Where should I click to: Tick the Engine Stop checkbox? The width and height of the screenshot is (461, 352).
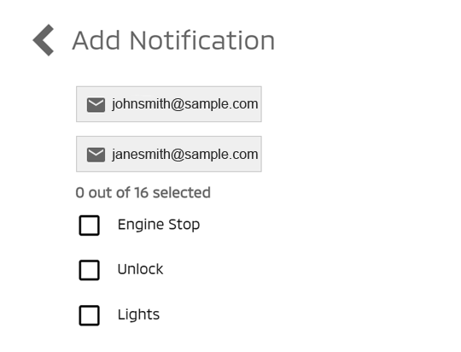[89, 226]
